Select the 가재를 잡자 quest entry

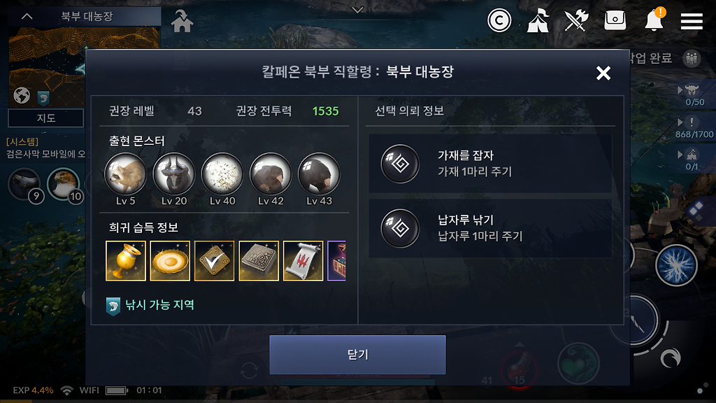click(490, 164)
